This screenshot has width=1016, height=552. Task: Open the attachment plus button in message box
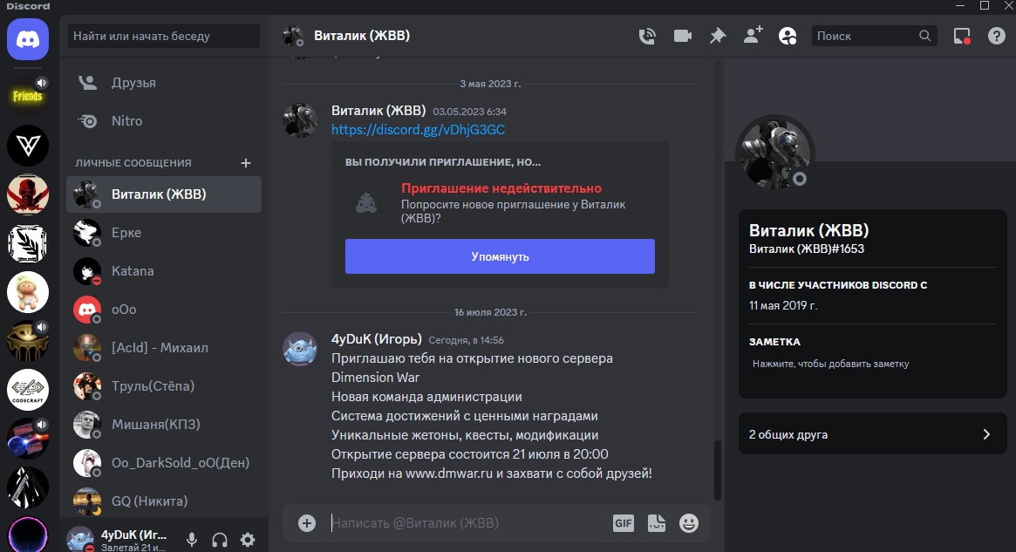307,523
